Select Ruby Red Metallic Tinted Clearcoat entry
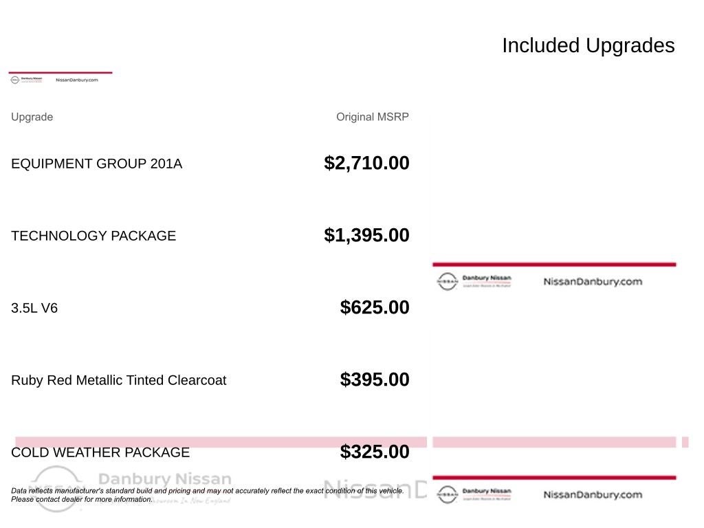704x528 pixels. (118, 380)
